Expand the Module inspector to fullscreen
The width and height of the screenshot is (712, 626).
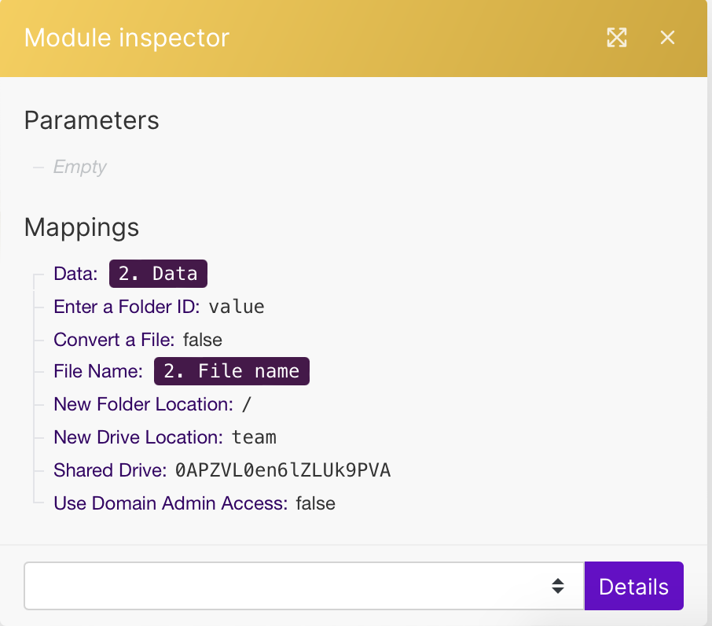point(617,38)
